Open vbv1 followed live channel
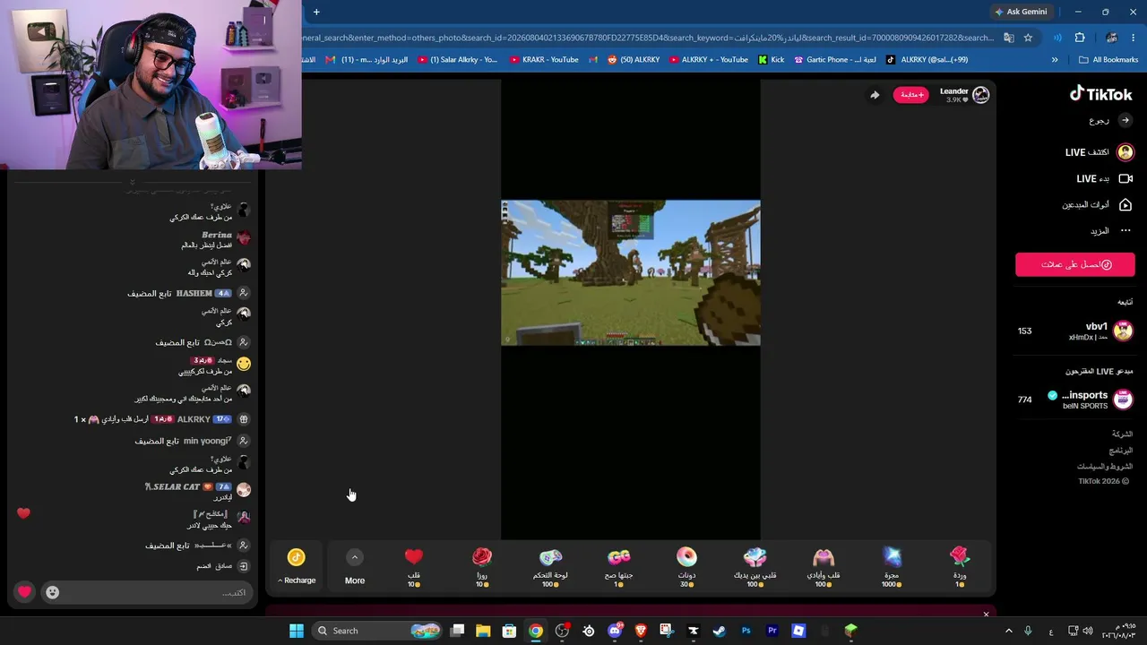 1075,331
